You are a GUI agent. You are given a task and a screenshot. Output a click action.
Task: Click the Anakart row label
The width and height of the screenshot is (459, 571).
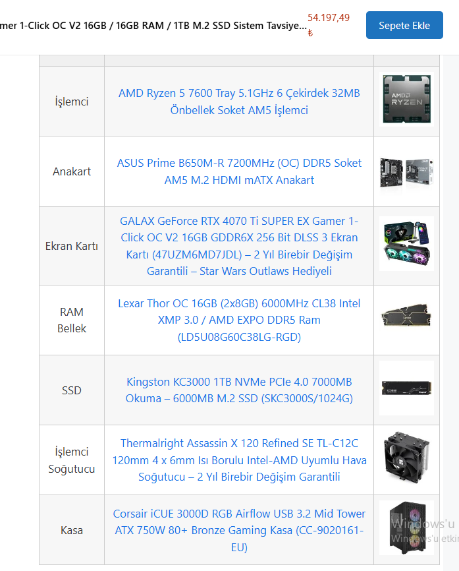pyautogui.click(x=72, y=171)
